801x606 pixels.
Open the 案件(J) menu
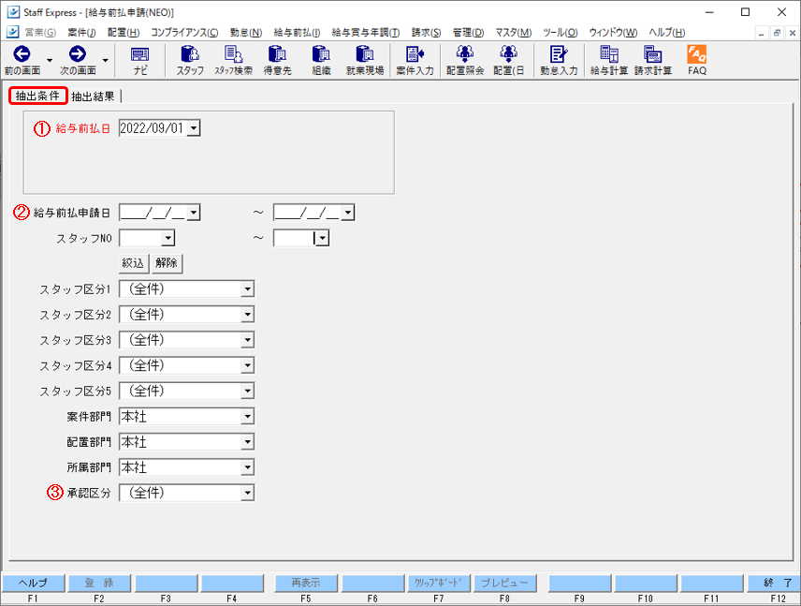pos(81,33)
